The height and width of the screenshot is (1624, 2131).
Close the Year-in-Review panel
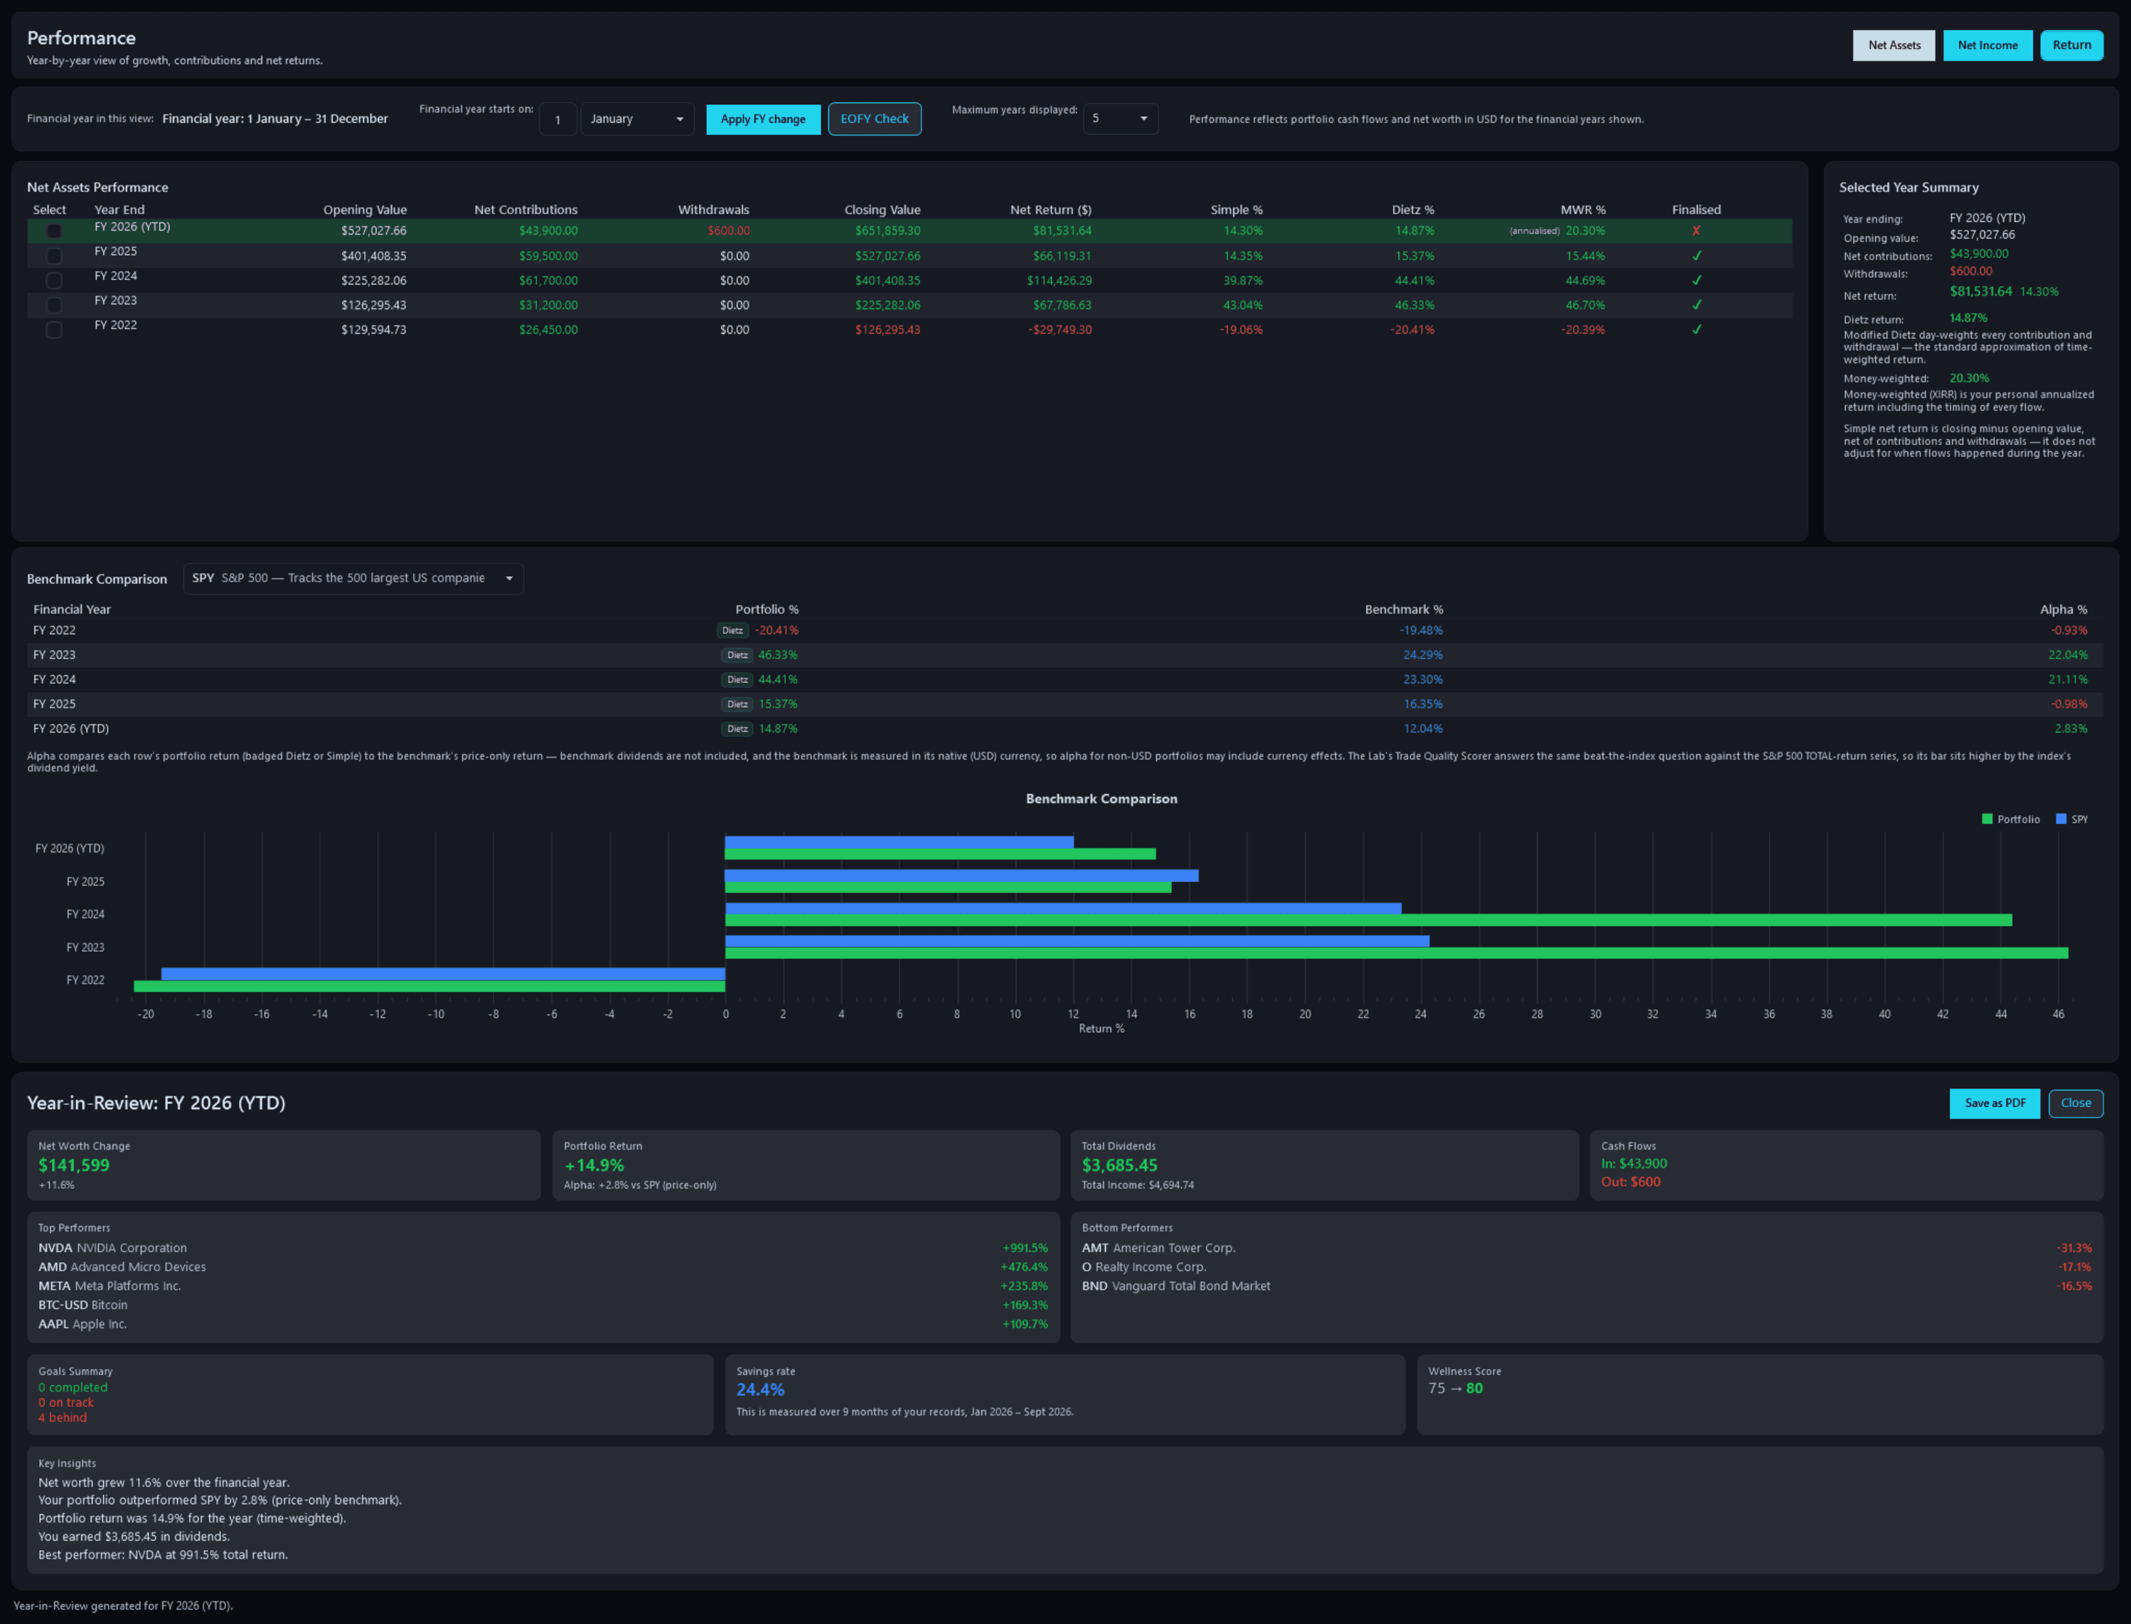(x=2075, y=1103)
